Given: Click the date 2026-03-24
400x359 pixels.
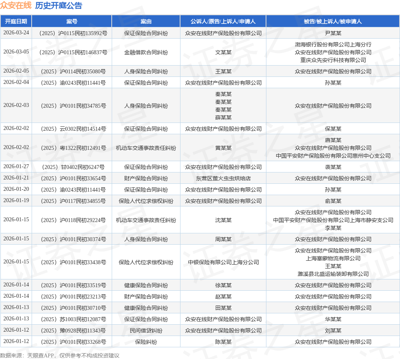Looking at the screenshot, I should [16, 33].
